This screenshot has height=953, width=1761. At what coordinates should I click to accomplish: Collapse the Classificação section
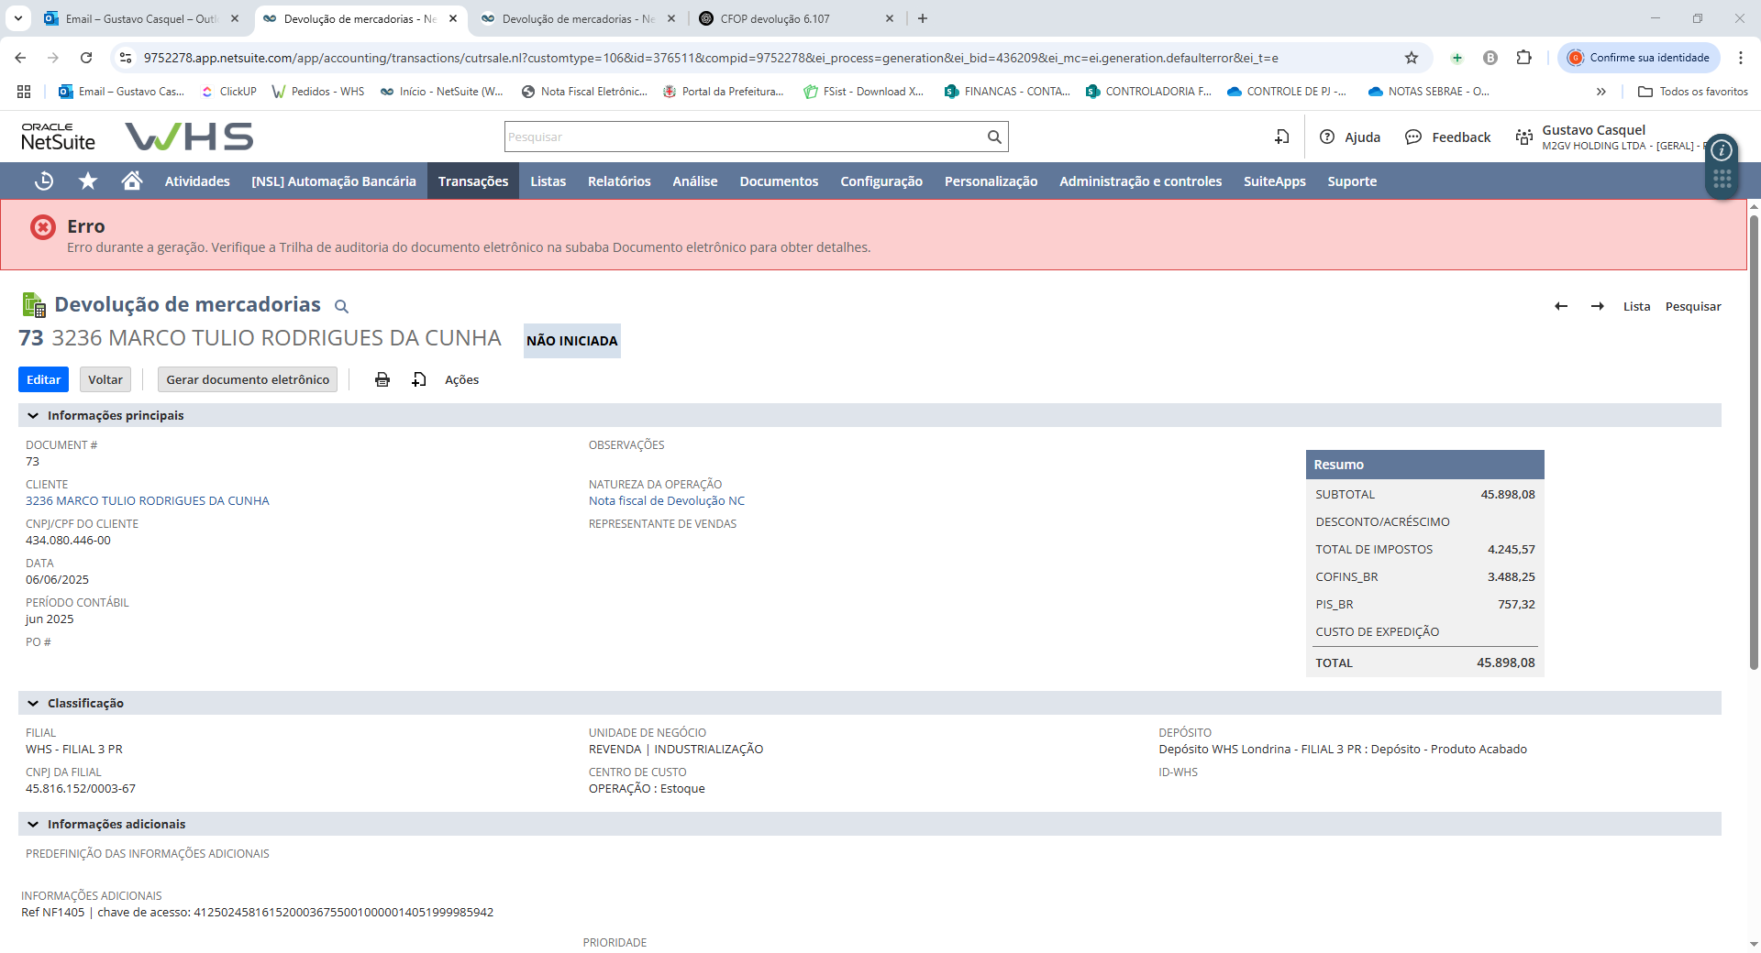coord(33,704)
